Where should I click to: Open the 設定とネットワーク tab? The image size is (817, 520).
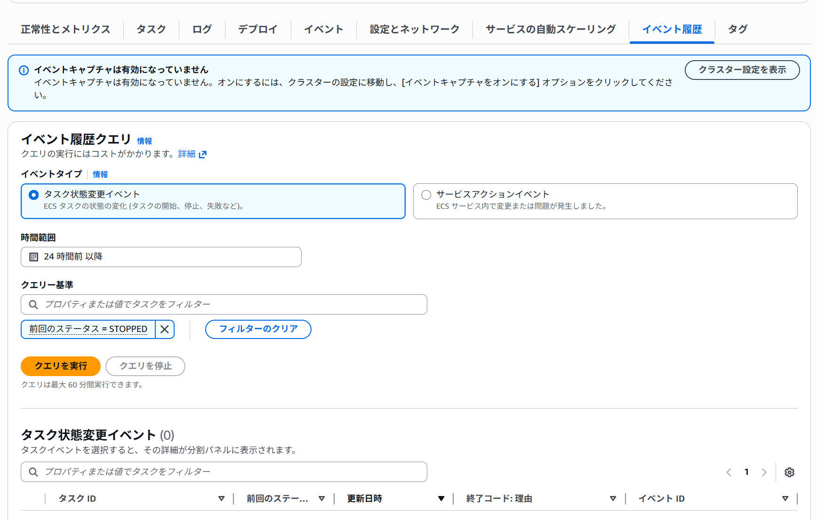(414, 29)
